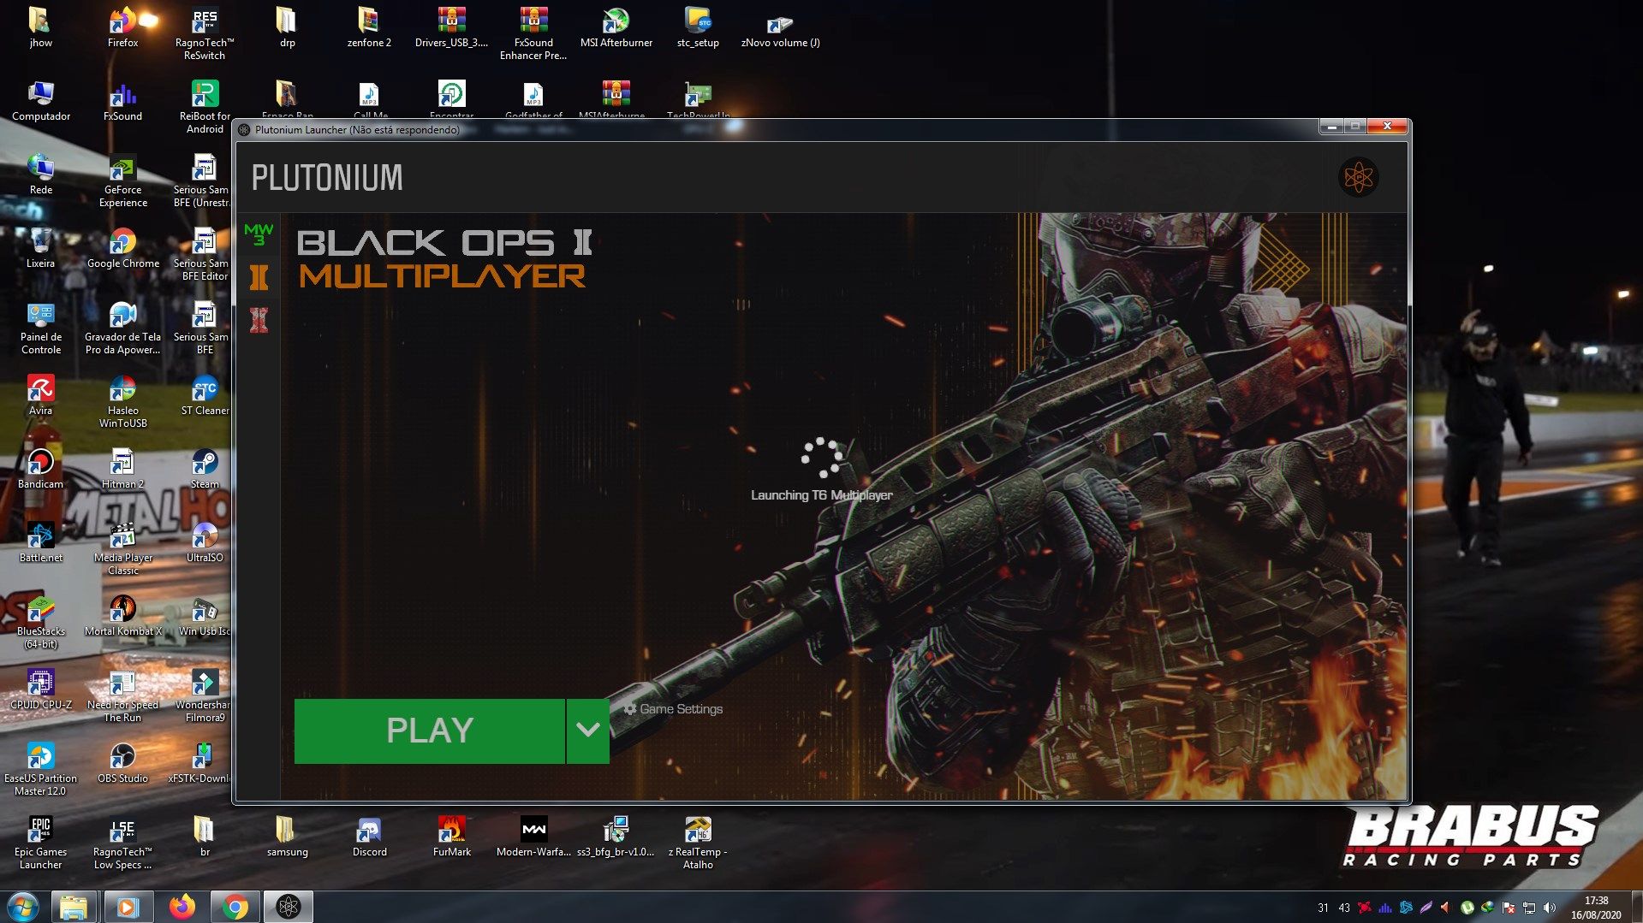Launch Steam from desktop
1643x923 pixels.
205,469
